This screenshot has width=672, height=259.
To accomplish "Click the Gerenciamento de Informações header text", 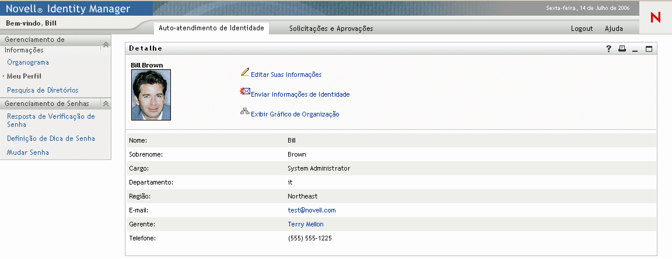I will pos(35,45).
